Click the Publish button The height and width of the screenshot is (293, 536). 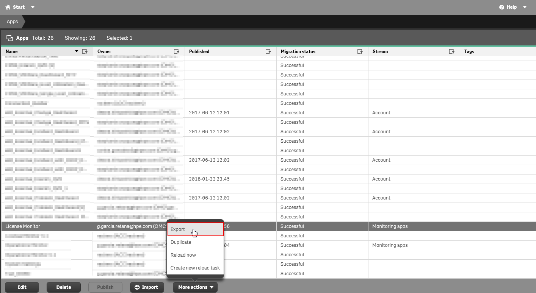(x=105, y=287)
